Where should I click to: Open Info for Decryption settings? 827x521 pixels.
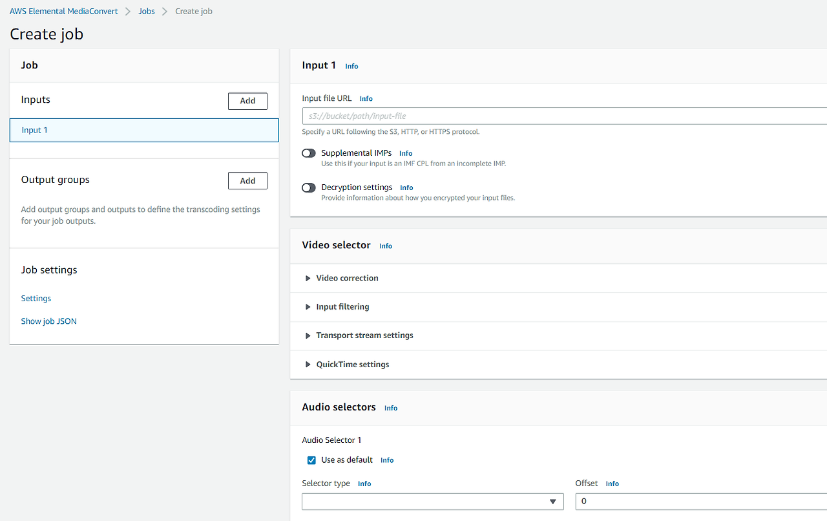[x=406, y=188]
